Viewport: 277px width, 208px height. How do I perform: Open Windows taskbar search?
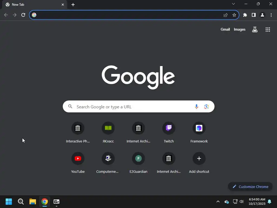[21, 201]
